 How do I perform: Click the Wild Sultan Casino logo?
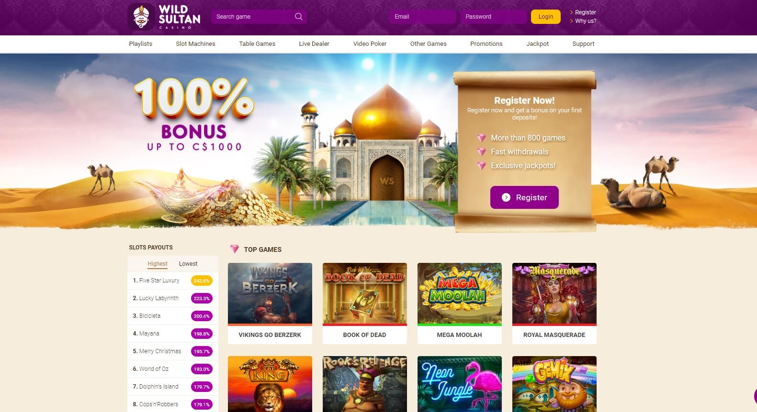(x=164, y=17)
